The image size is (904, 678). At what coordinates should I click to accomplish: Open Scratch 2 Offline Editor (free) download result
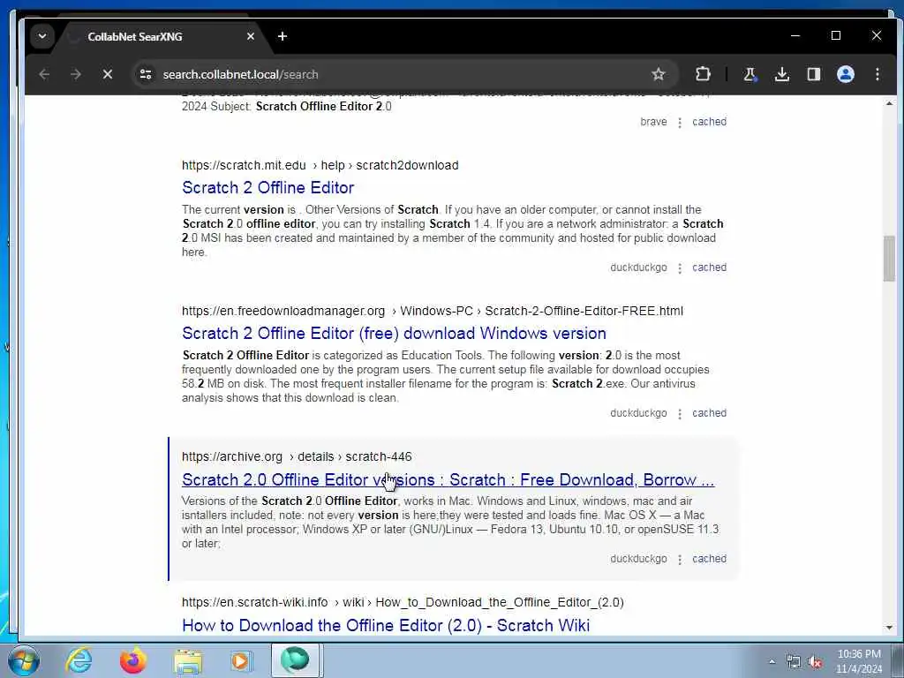(x=394, y=333)
